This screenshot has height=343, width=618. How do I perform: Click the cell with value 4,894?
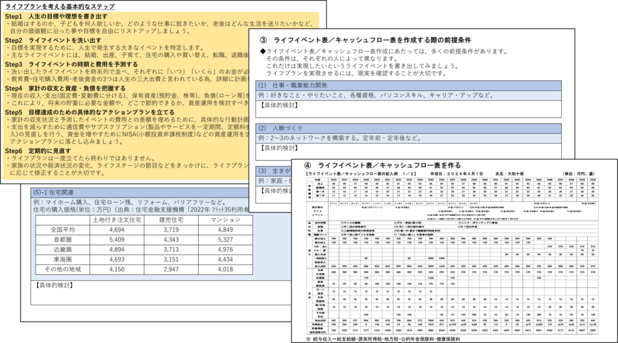coord(116,250)
